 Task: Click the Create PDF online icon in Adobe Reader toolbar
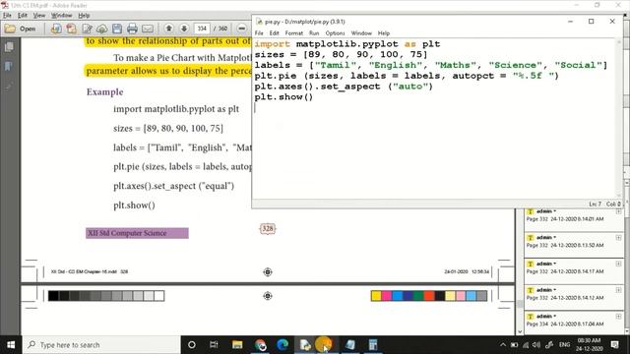[56, 29]
